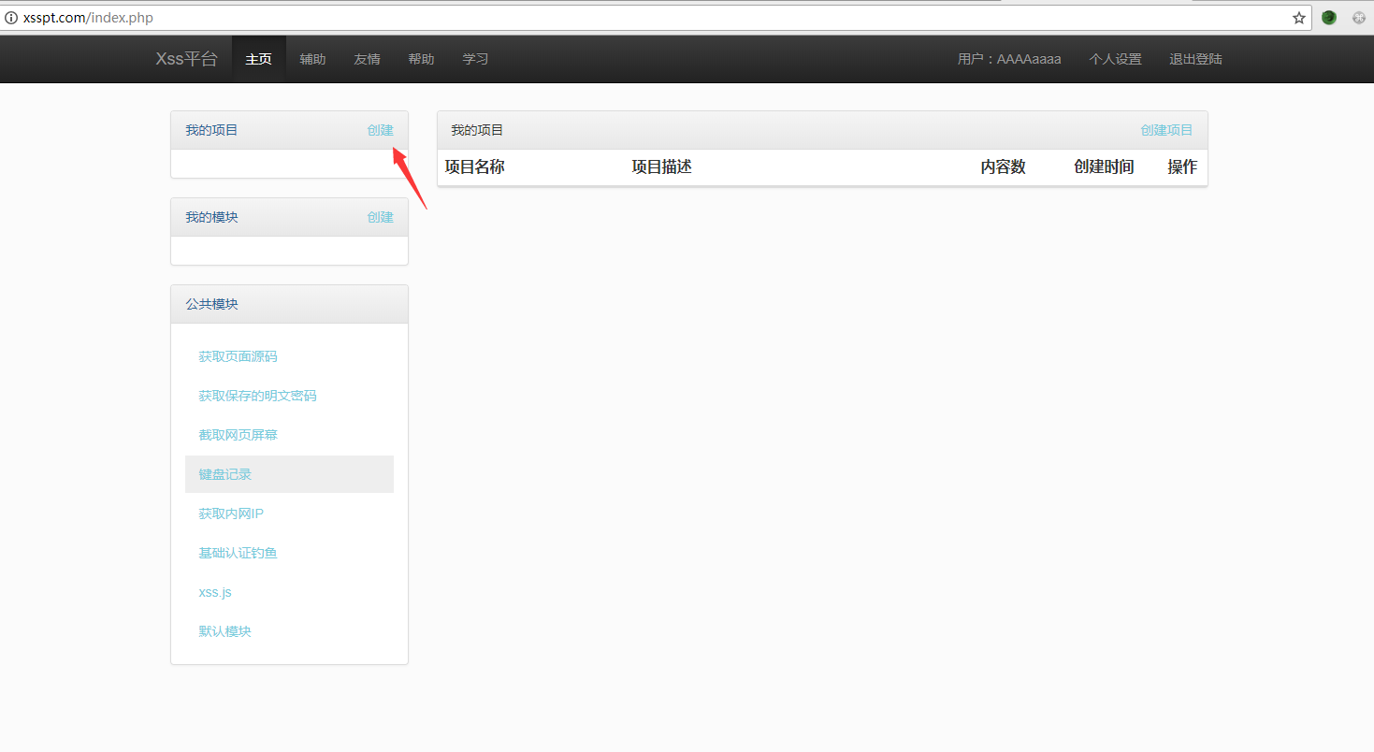Click the 项目描述 column header
The width and height of the screenshot is (1374, 752).
[x=661, y=166]
